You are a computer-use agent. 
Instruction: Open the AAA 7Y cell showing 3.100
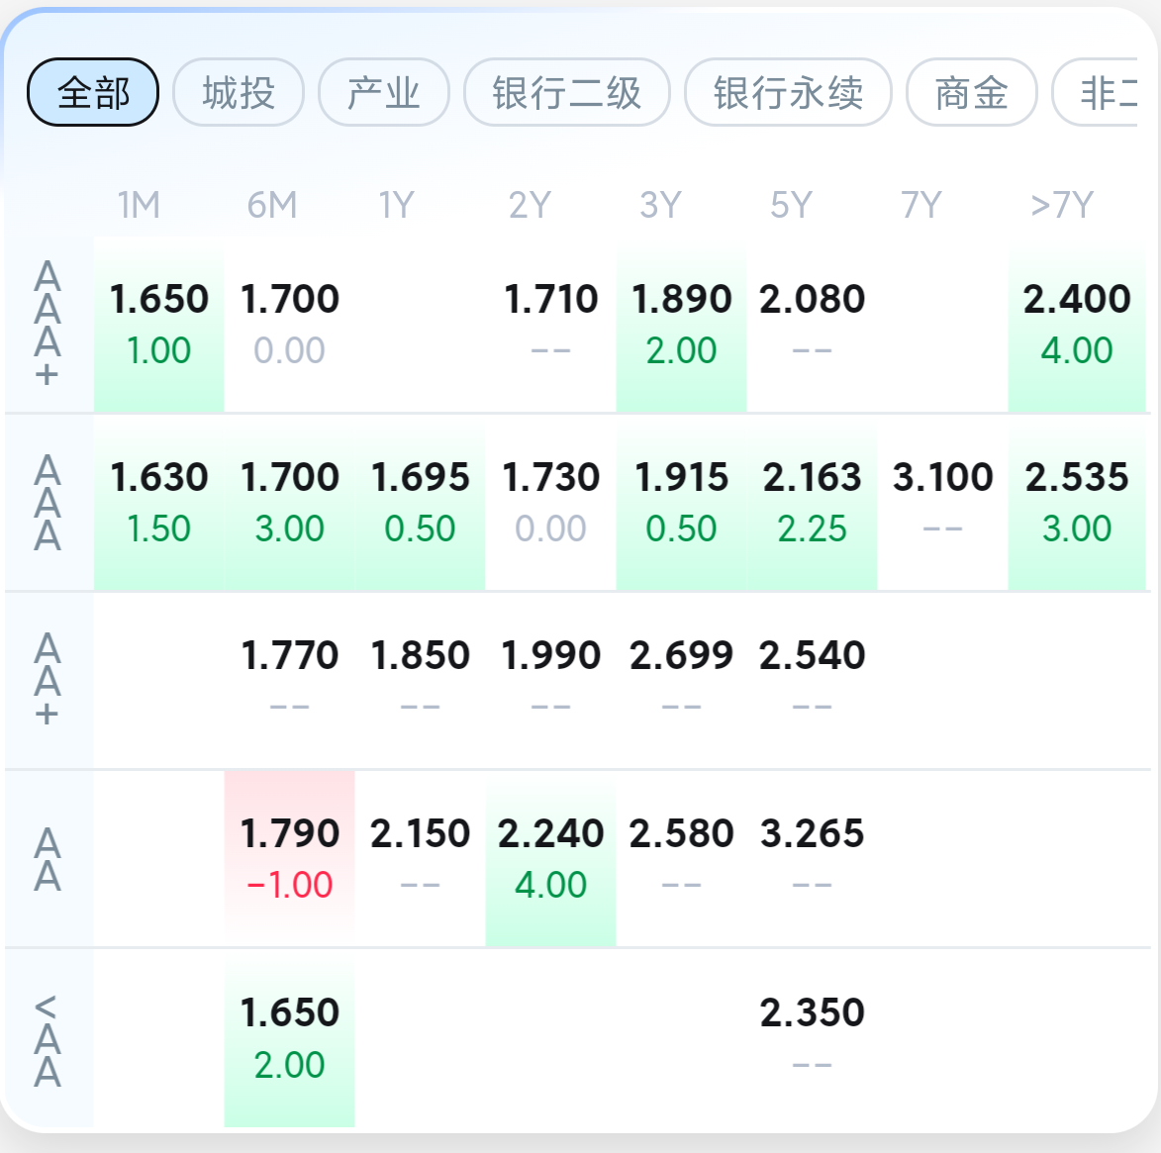coord(942,502)
